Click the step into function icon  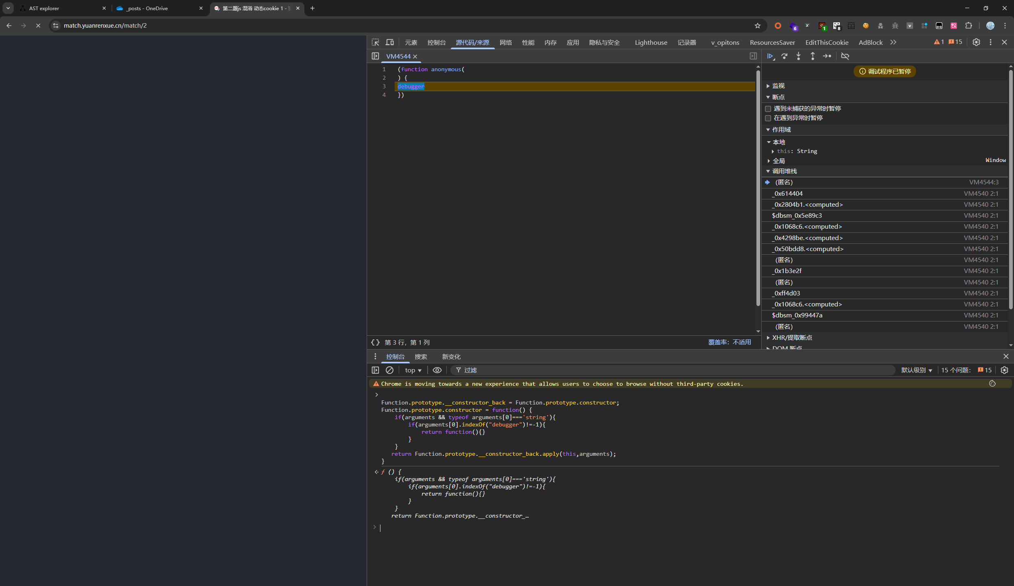(x=798, y=56)
